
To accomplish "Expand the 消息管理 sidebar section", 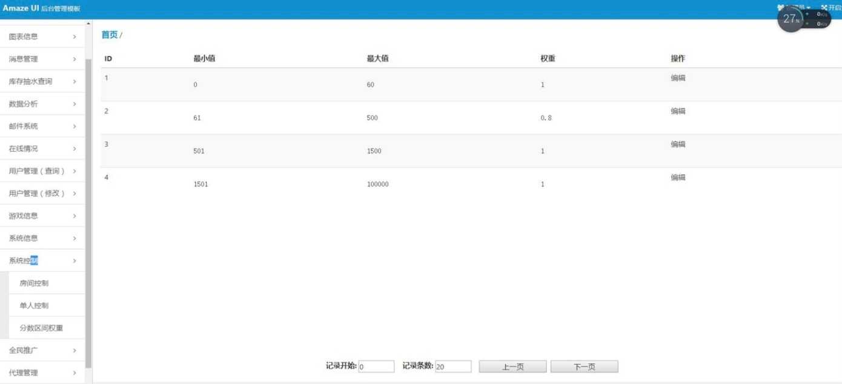I will (x=42, y=59).
